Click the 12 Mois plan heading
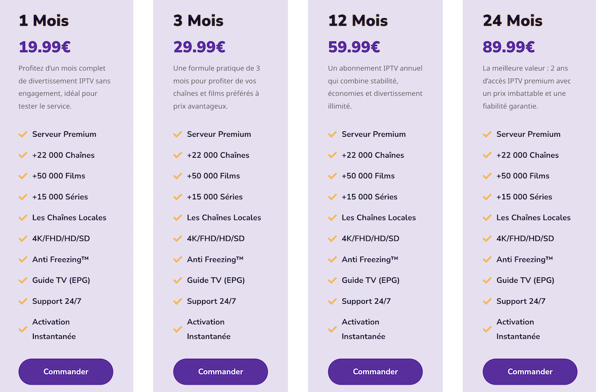This screenshot has height=392, width=596. point(357,20)
